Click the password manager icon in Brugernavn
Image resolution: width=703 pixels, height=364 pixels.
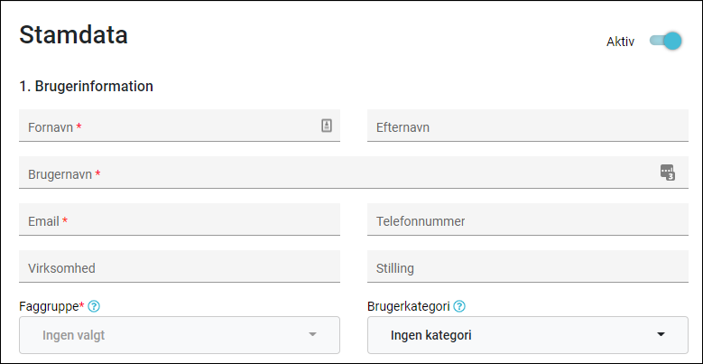(x=668, y=173)
